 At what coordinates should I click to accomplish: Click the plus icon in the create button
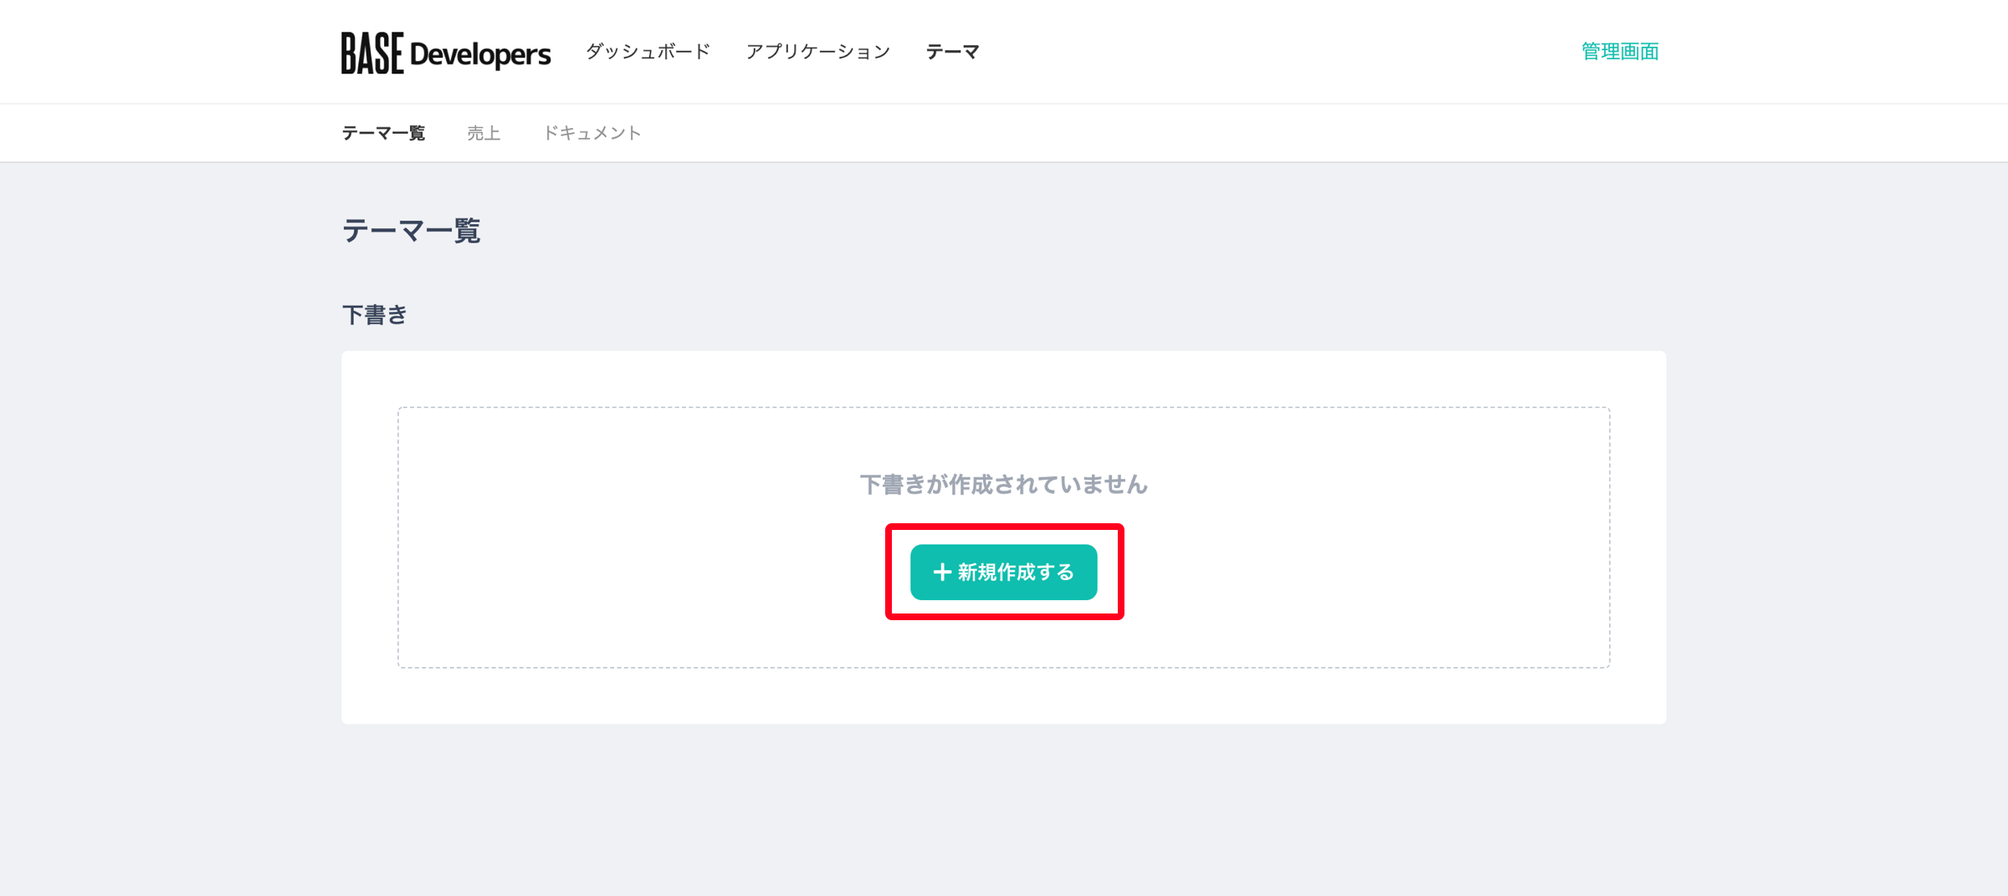(942, 572)
